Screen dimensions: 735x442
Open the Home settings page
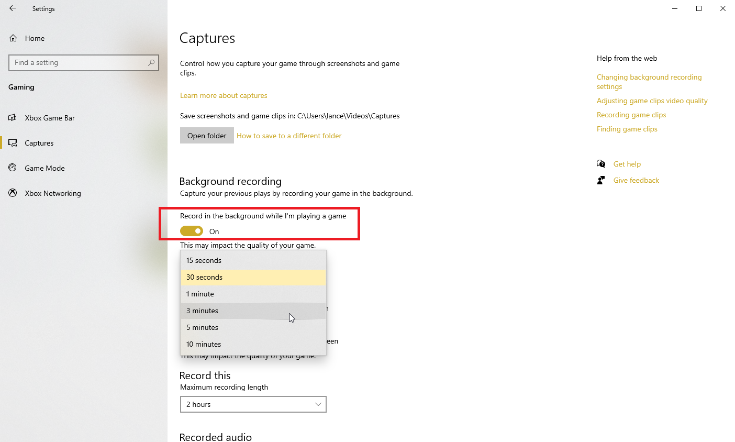[35, 38]
